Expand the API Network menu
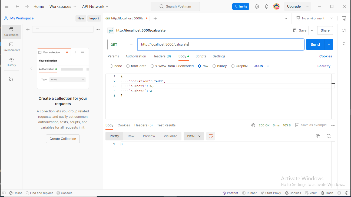The height and width of the screenshot is (197, 351). (x=95, y=6)
